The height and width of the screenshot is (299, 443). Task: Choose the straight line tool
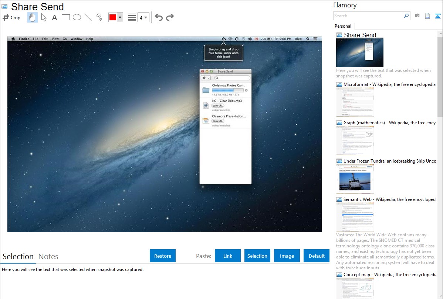pyautogui.click(x=88, y=17)
